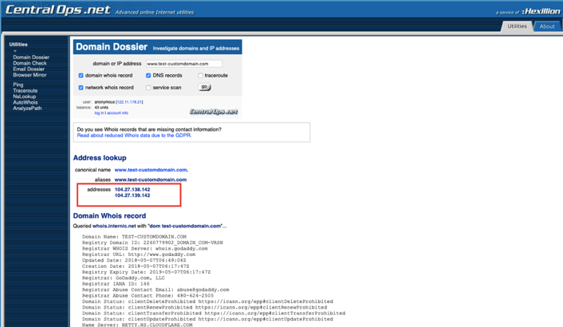Read about reduced Whois data GDPR link
The image size is (563, 327).
134,136
